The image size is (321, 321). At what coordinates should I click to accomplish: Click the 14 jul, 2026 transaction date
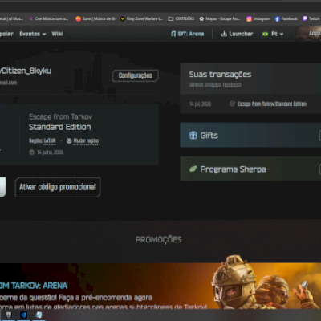coord(200,104)
